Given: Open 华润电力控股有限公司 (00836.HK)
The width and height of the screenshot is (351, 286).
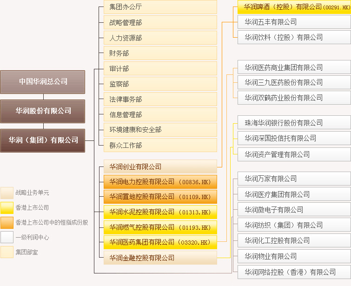Looking at the screenshot, I should coord(160,182).
